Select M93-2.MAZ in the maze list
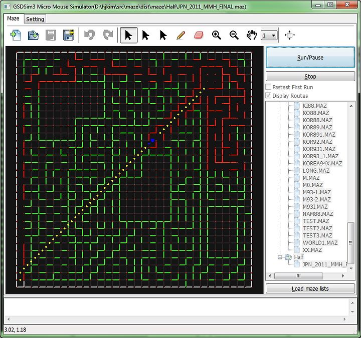This screenshot has width=361, height=338. (x=316, y=199)
